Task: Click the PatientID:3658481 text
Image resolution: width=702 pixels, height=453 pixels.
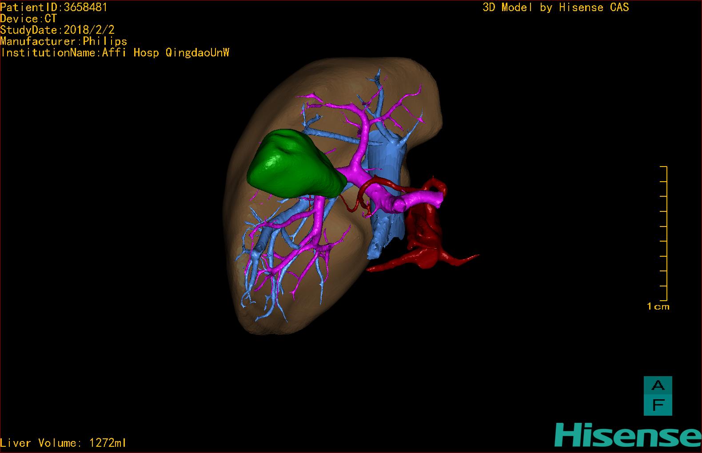Action: click(x=54, y=7)
